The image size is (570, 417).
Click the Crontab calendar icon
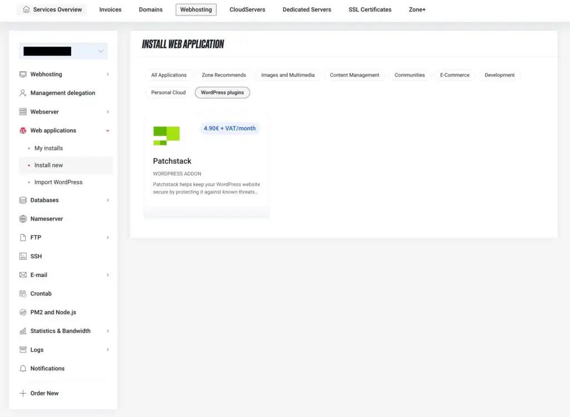click(23, 294)
